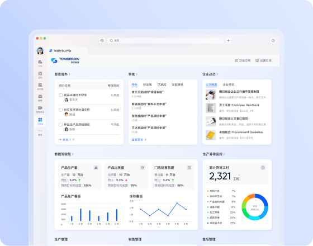Open the help question mark icon
Screen dimensions: 313x246
pyautogui.click(x=273, y=40)
